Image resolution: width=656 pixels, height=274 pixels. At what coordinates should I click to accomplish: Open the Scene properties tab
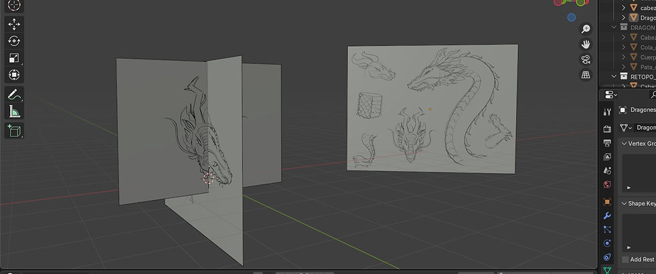(x=607, y=170)
